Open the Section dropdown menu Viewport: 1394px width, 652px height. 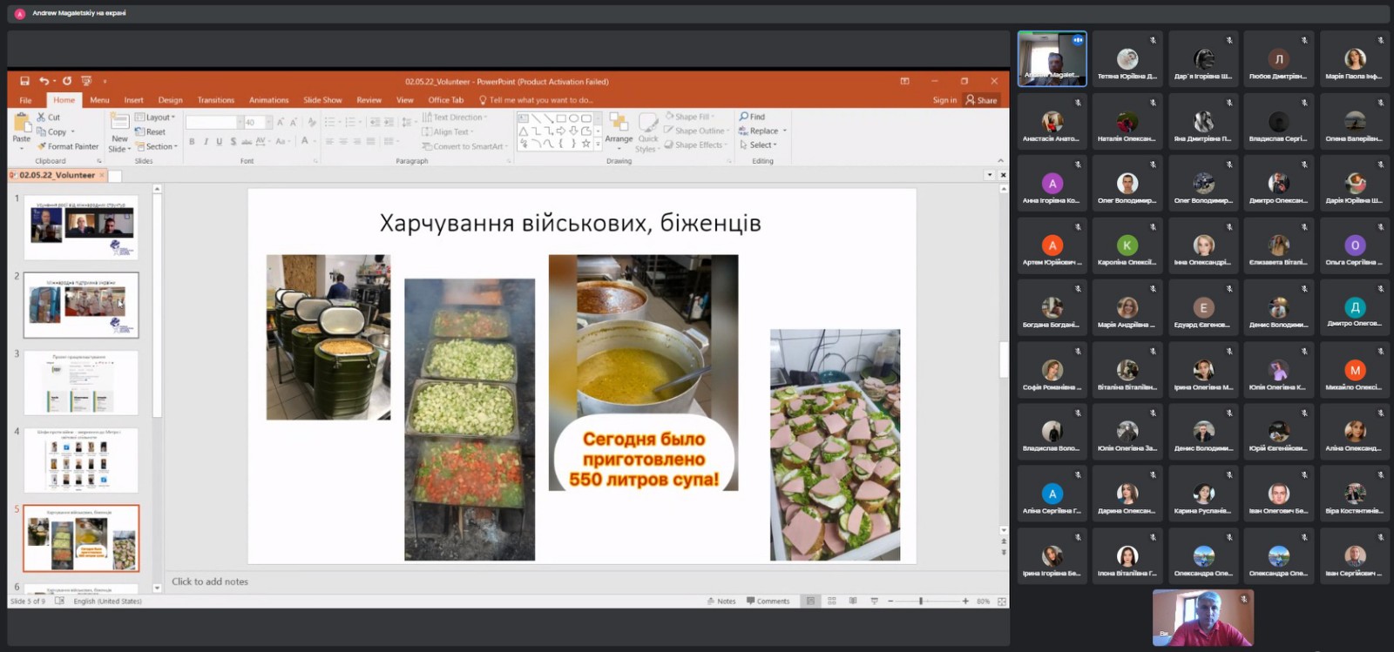coord(157,146)
